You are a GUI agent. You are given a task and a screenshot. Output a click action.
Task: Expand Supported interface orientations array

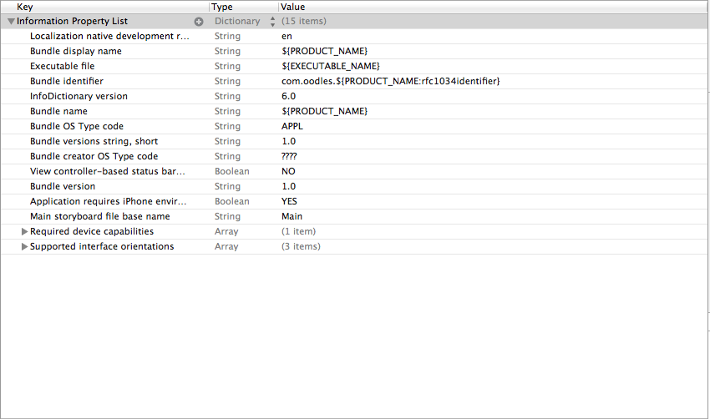point(25,246)
